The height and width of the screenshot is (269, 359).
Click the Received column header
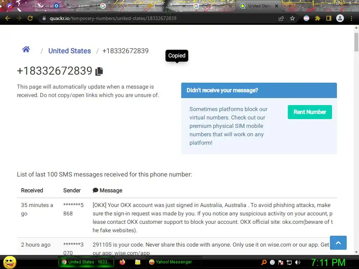click(x=32, y=190)
